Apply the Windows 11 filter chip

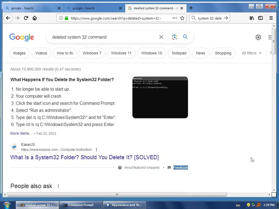[121, 53]
